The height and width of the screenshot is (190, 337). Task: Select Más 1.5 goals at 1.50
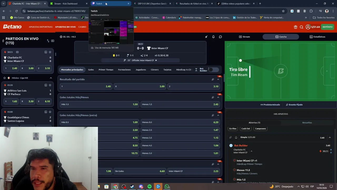pos(99,104)
